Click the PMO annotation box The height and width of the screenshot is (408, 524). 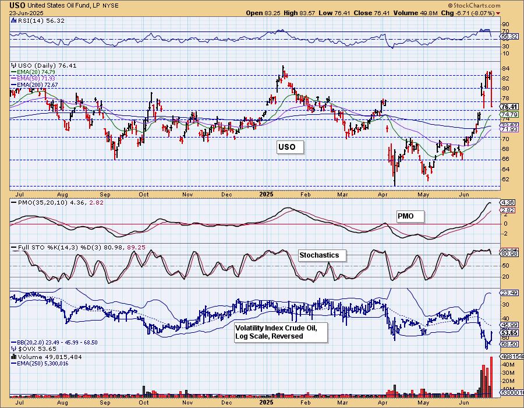(410, 216)
